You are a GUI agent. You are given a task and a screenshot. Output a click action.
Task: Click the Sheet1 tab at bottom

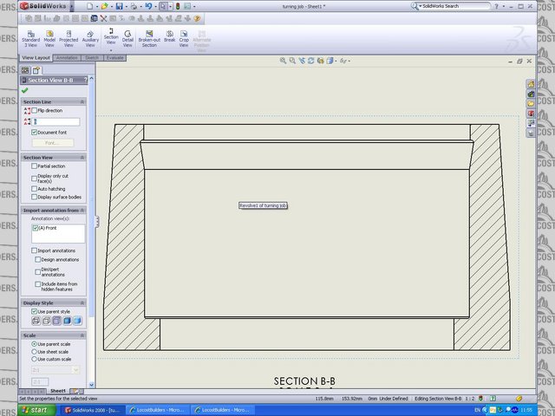click(58, 391)
